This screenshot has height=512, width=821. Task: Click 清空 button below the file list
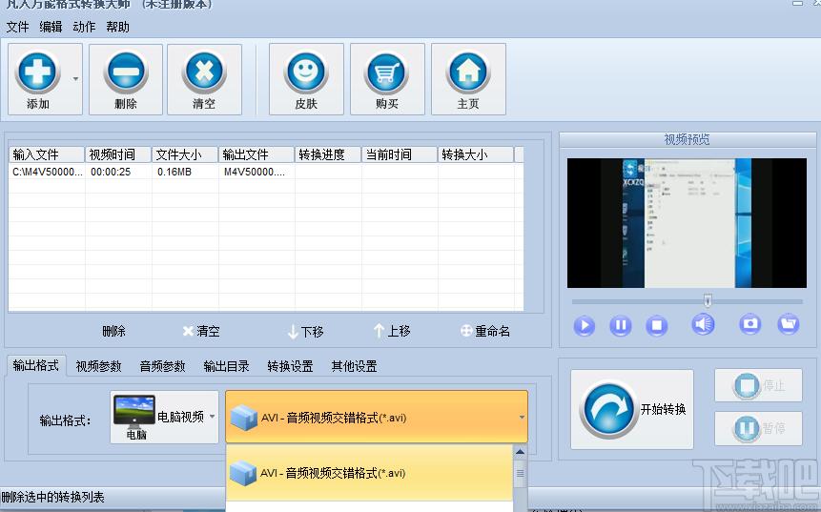201,331
